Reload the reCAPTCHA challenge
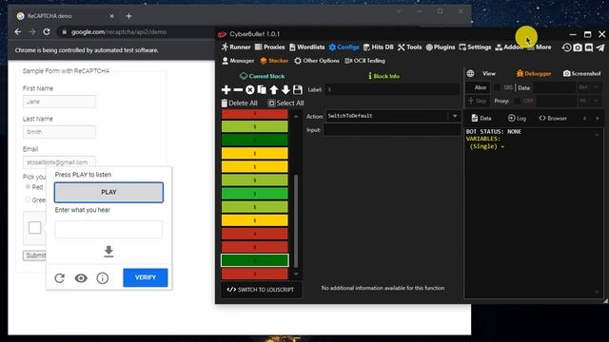The height and width of the screenshot is (342, 609). pos(59,278)
